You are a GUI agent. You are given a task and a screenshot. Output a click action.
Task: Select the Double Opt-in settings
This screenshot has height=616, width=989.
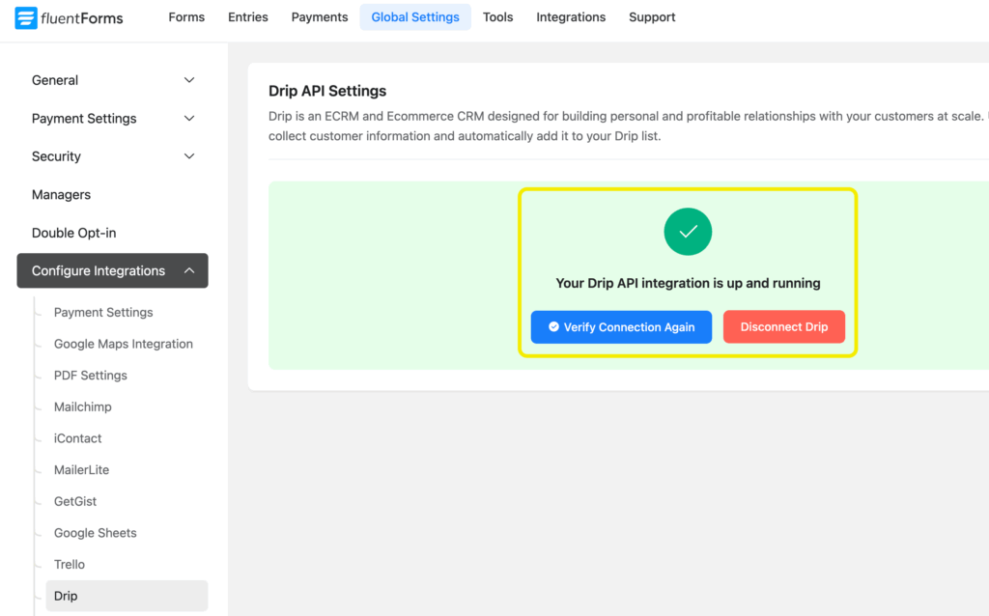[x=73, y=232]
